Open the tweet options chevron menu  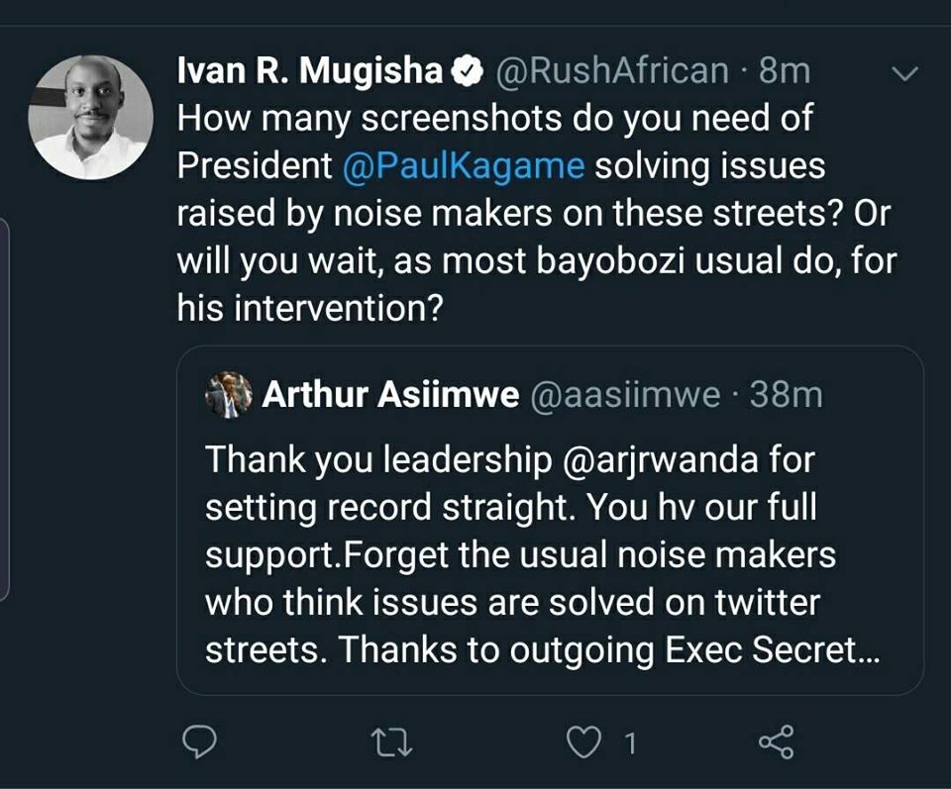pos(904,74)
